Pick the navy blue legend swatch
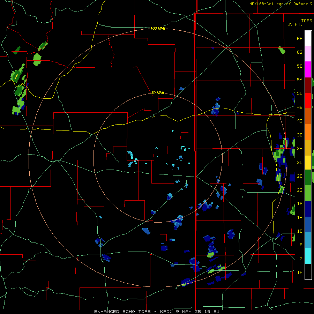The image size is (314, 314). pyautogui.click(x=308, y=209)
